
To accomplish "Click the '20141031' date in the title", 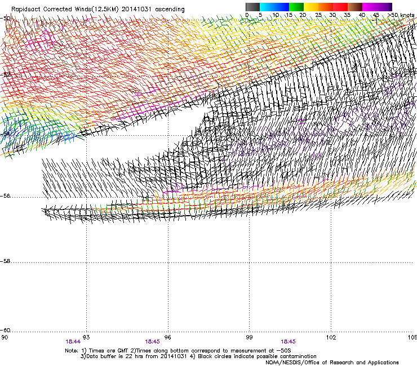I will pyautogui.click(x=136, y=9).
